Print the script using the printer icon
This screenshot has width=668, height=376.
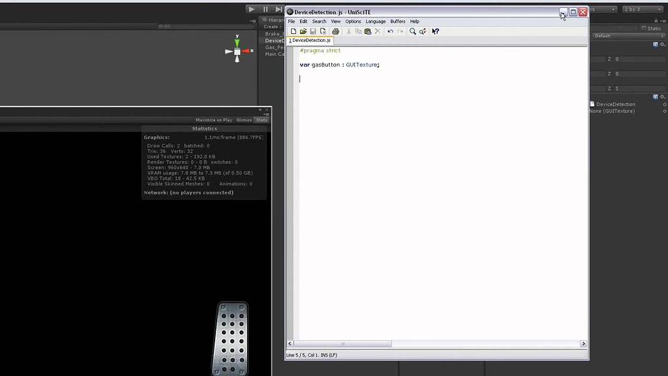tap(336, 31)
